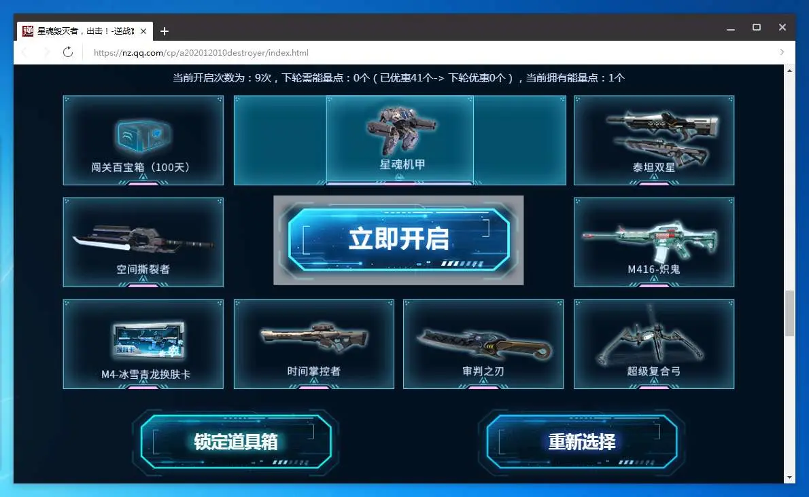Select the 超级复合弓 bow card
Screen dimensions: 809x497
click(654, 344)
